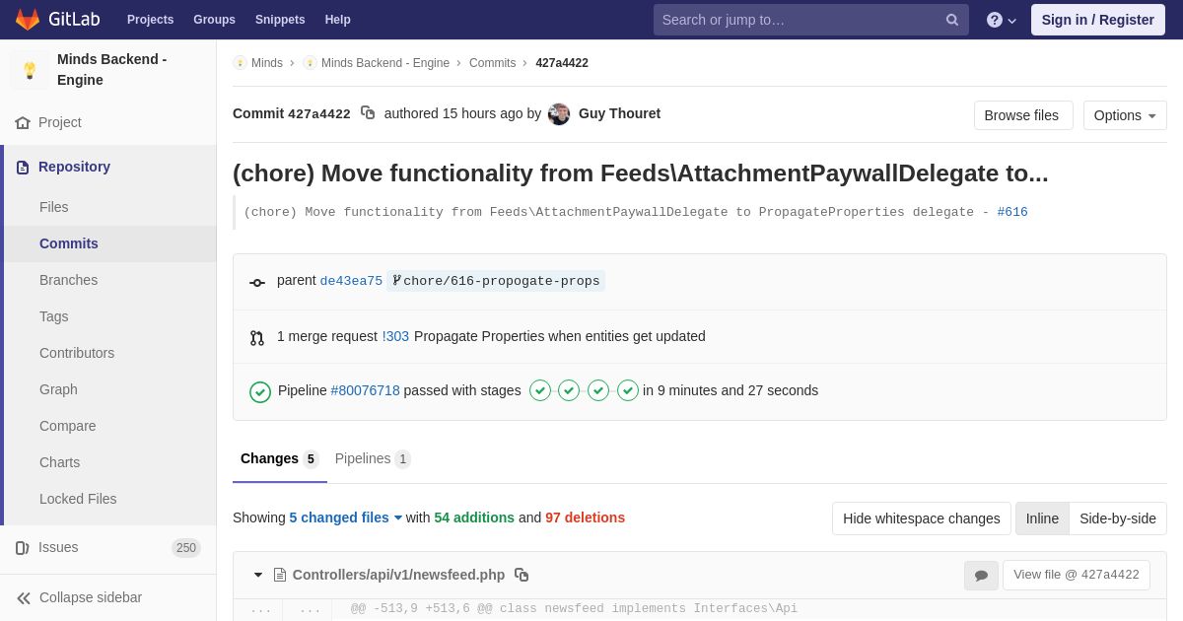Screen dimensions: 1183x621
Task: Copy commit SHA next to 427a4422
Action: [368, 113]
